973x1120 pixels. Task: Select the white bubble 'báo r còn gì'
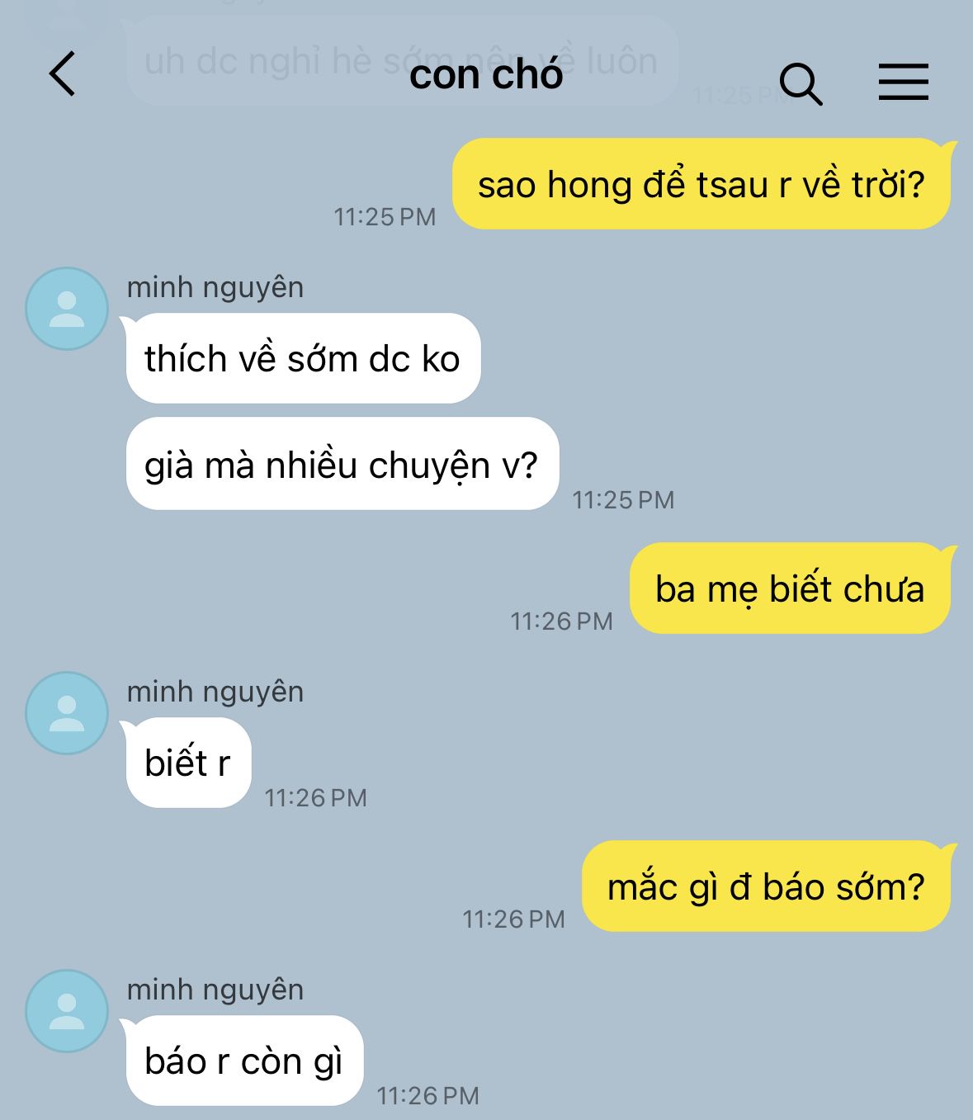[x=244, y=1061]
